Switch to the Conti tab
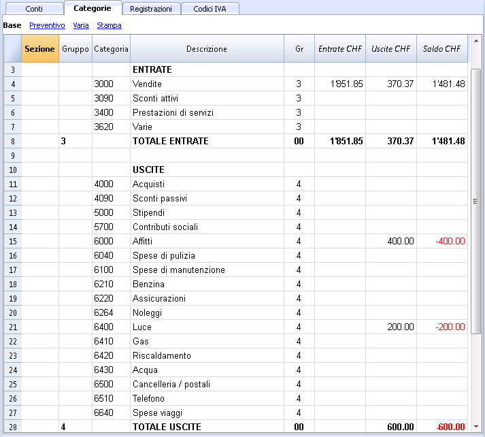The width and height of the screenshot is (485, 437). tap(34, 9)
